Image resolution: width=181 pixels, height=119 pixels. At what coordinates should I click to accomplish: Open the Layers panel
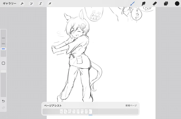pyautogui.click(x=166, y=3)
